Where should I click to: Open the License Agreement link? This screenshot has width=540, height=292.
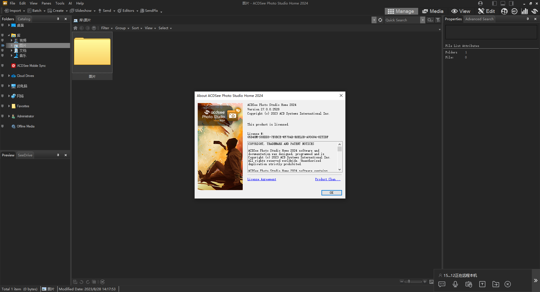pyautogui.click(x=262, y=179)
